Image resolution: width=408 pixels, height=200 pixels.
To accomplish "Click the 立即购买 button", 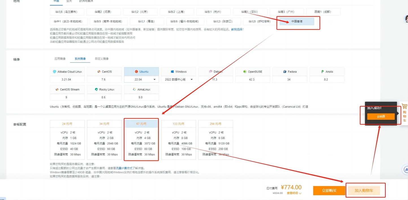I will point(329,191).
